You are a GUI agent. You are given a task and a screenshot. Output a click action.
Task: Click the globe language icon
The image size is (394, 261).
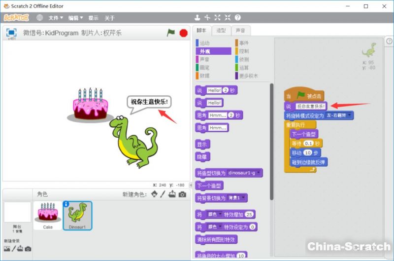click(x=39, y=18)
